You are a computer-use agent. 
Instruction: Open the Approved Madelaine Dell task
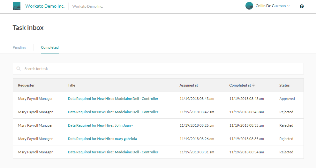(113, 99)
